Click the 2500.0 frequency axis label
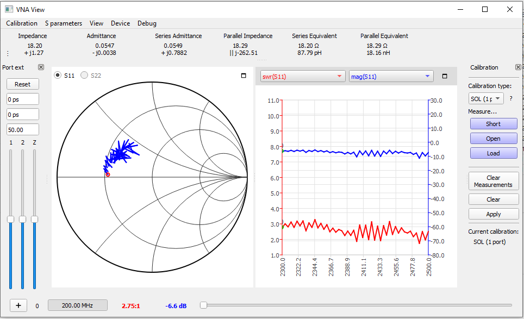This screenshot has width=524, height=319. click(x=429, y=267)
